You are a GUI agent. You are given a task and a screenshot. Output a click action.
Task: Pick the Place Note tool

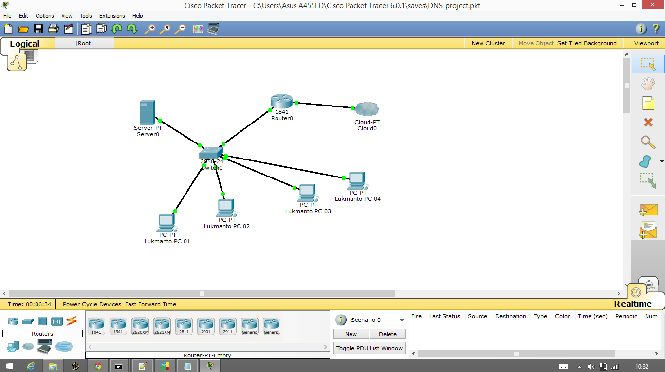point(648,103)
